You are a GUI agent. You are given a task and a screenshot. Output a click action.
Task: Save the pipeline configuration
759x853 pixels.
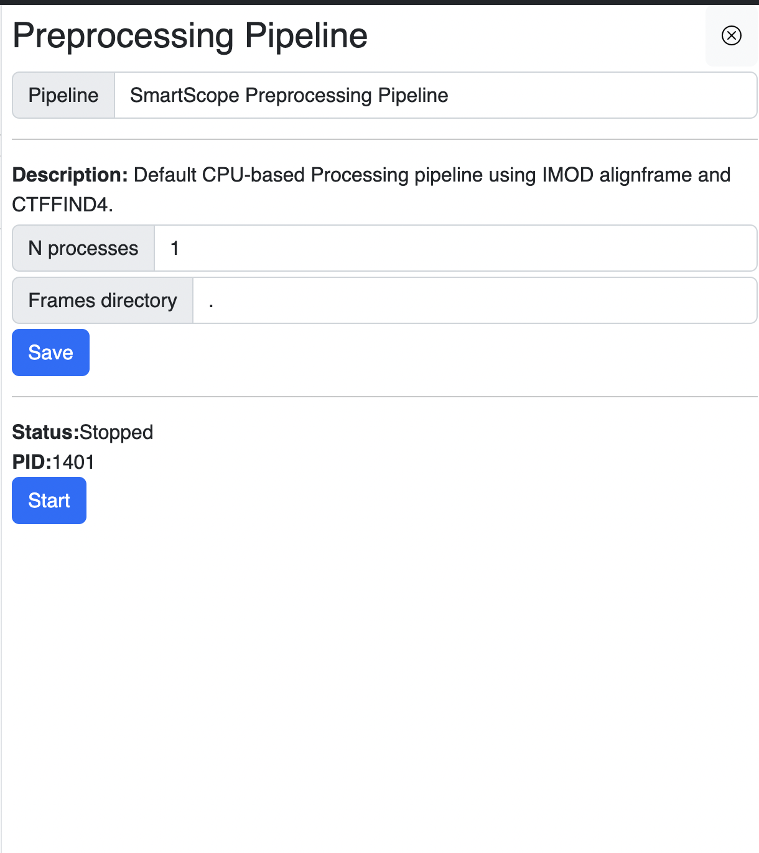(50, 353)
